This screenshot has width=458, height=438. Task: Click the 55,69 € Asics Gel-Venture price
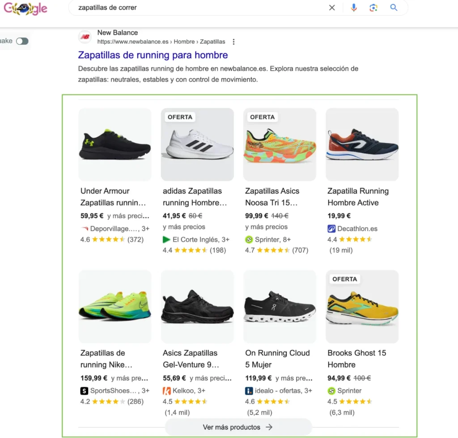tap(174, 378)
